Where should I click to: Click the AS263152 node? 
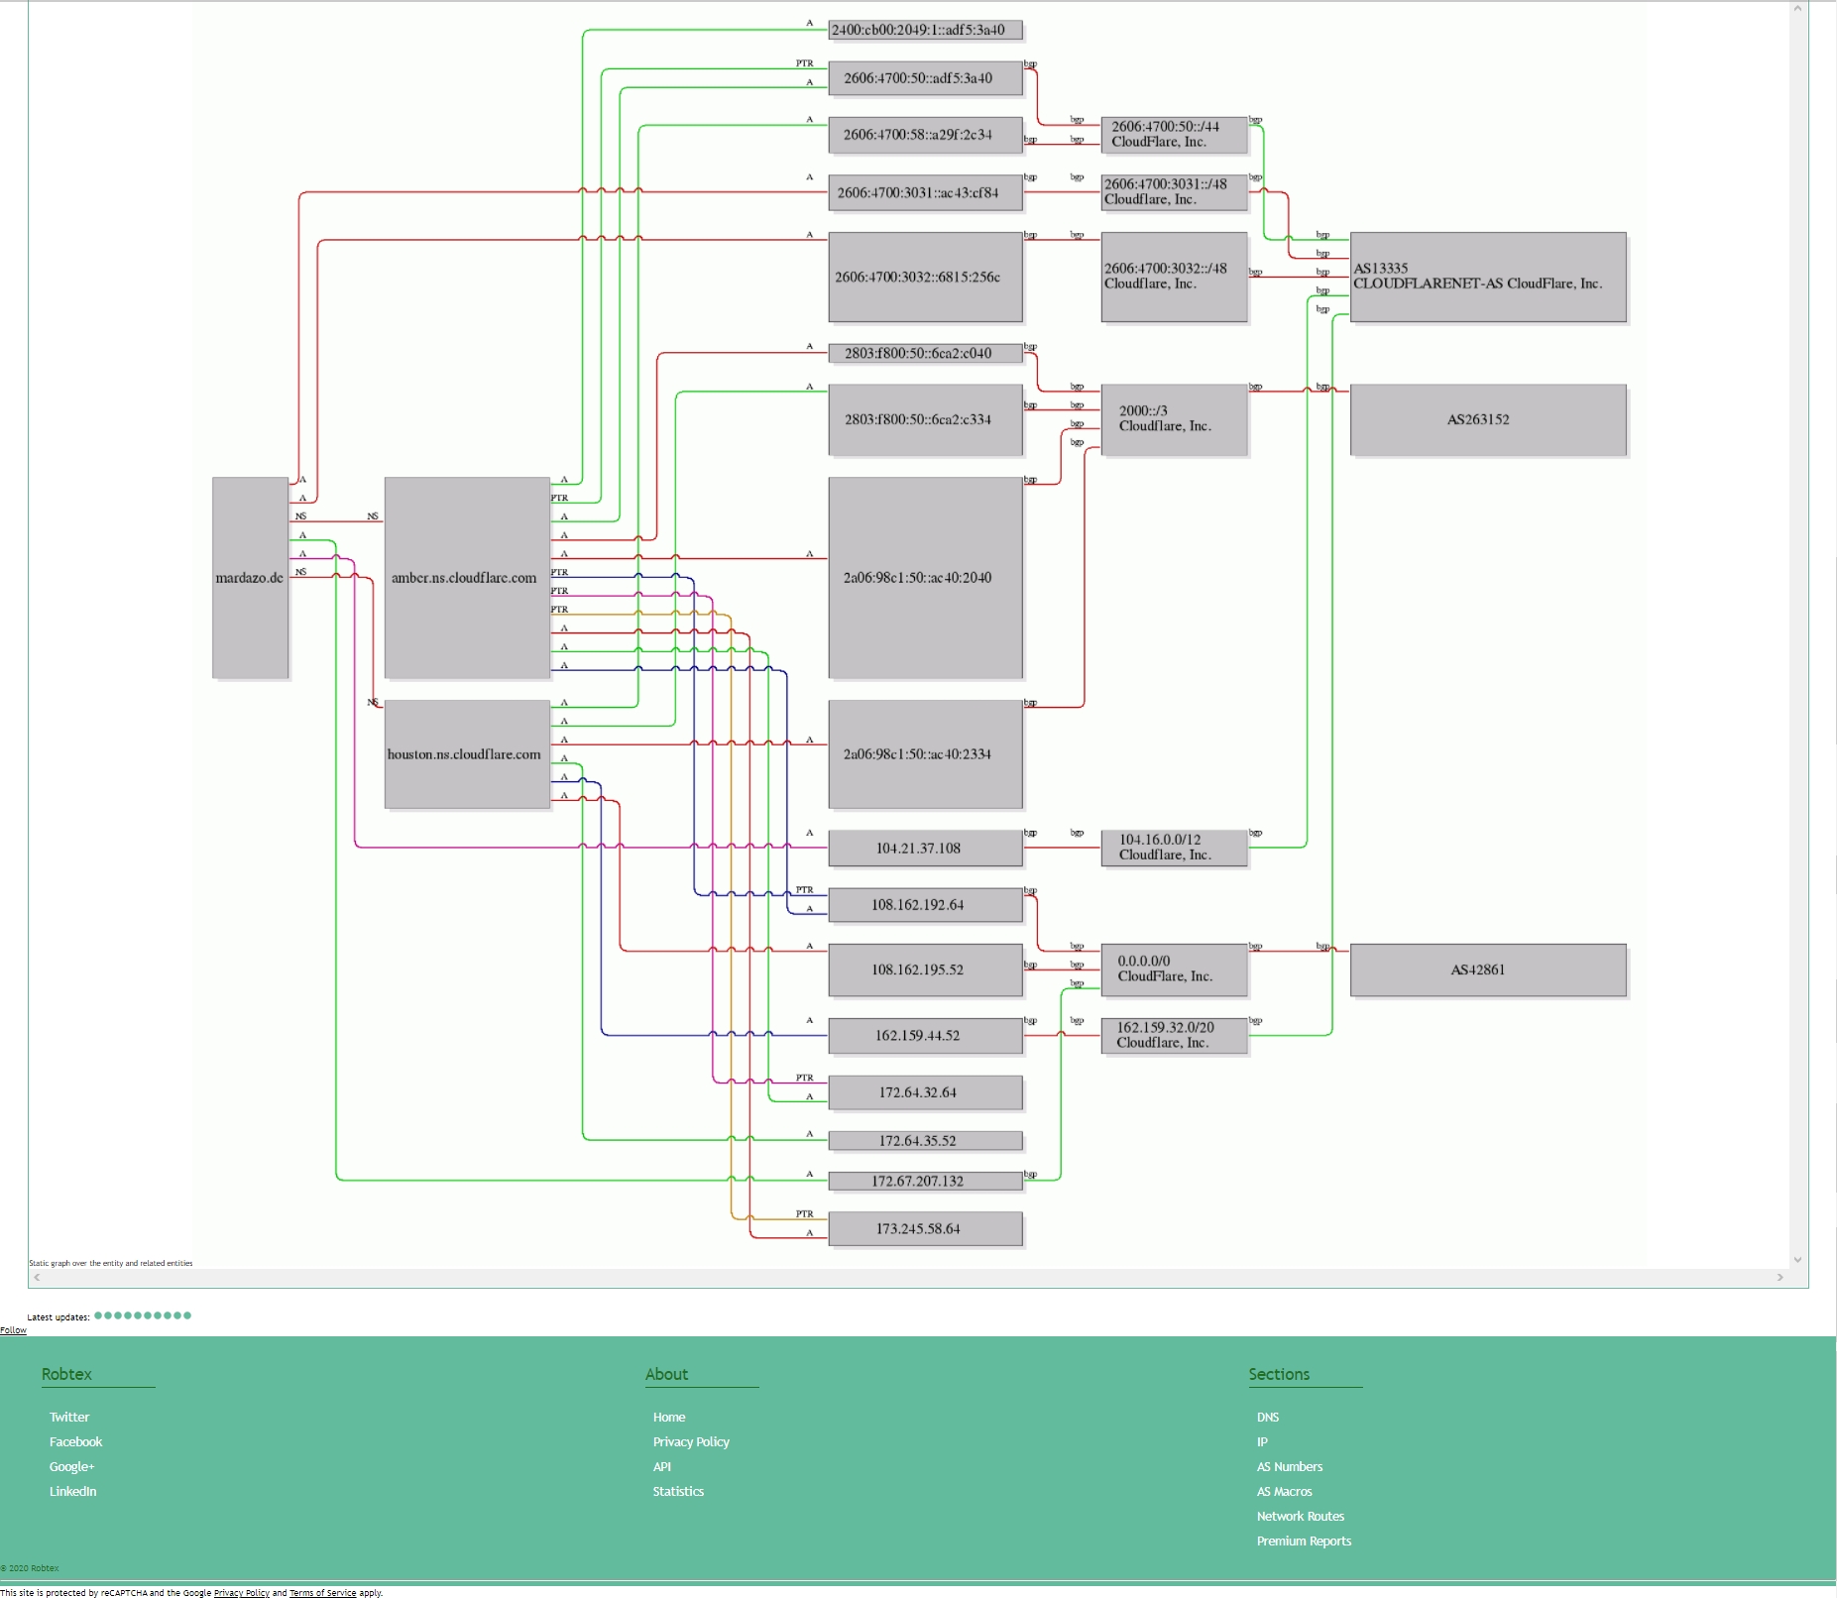(x=1488, y=419)
